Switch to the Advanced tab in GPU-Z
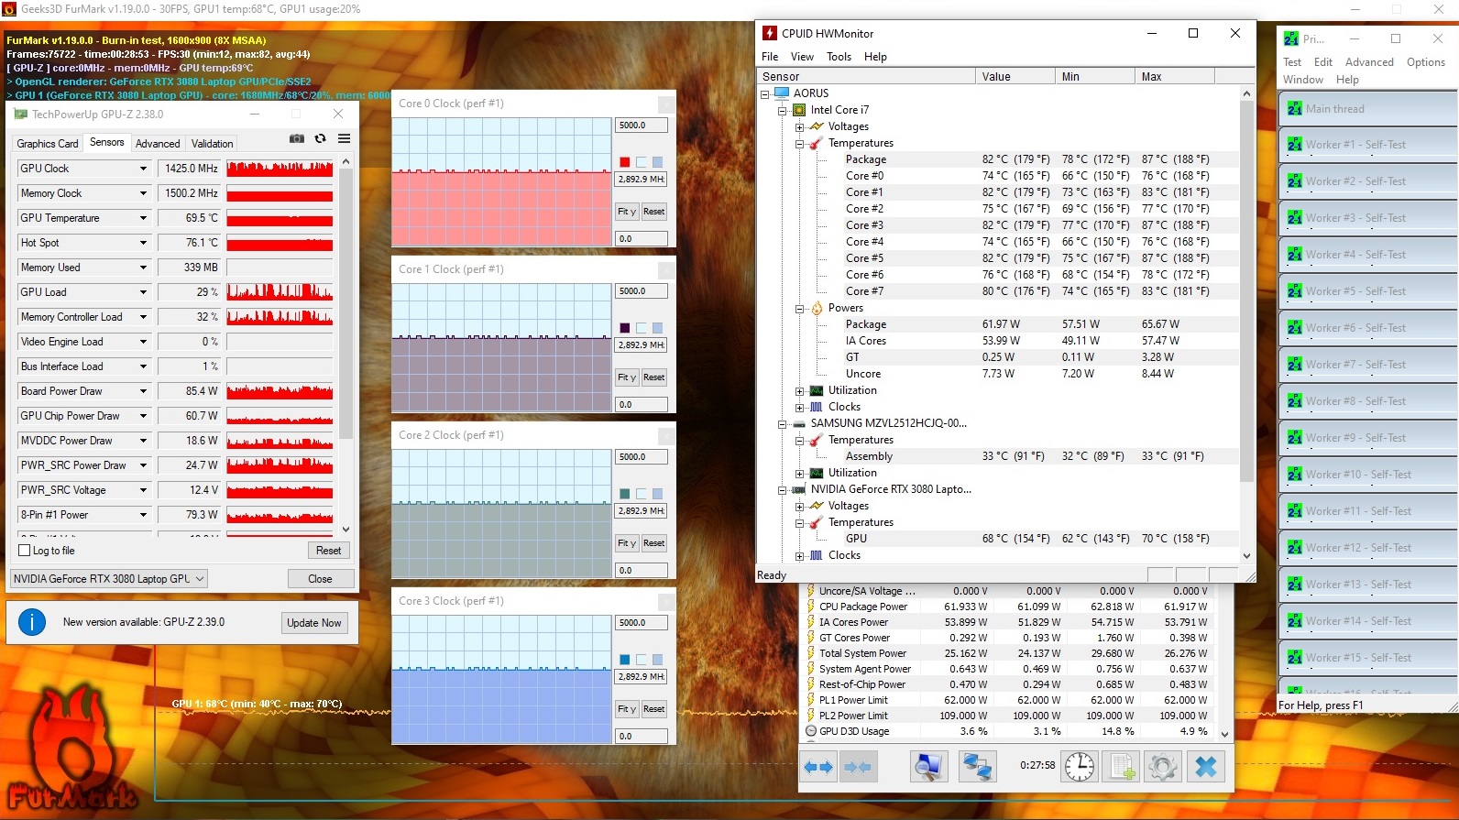Screen dimensions: 1459x820 click(158, 144)
